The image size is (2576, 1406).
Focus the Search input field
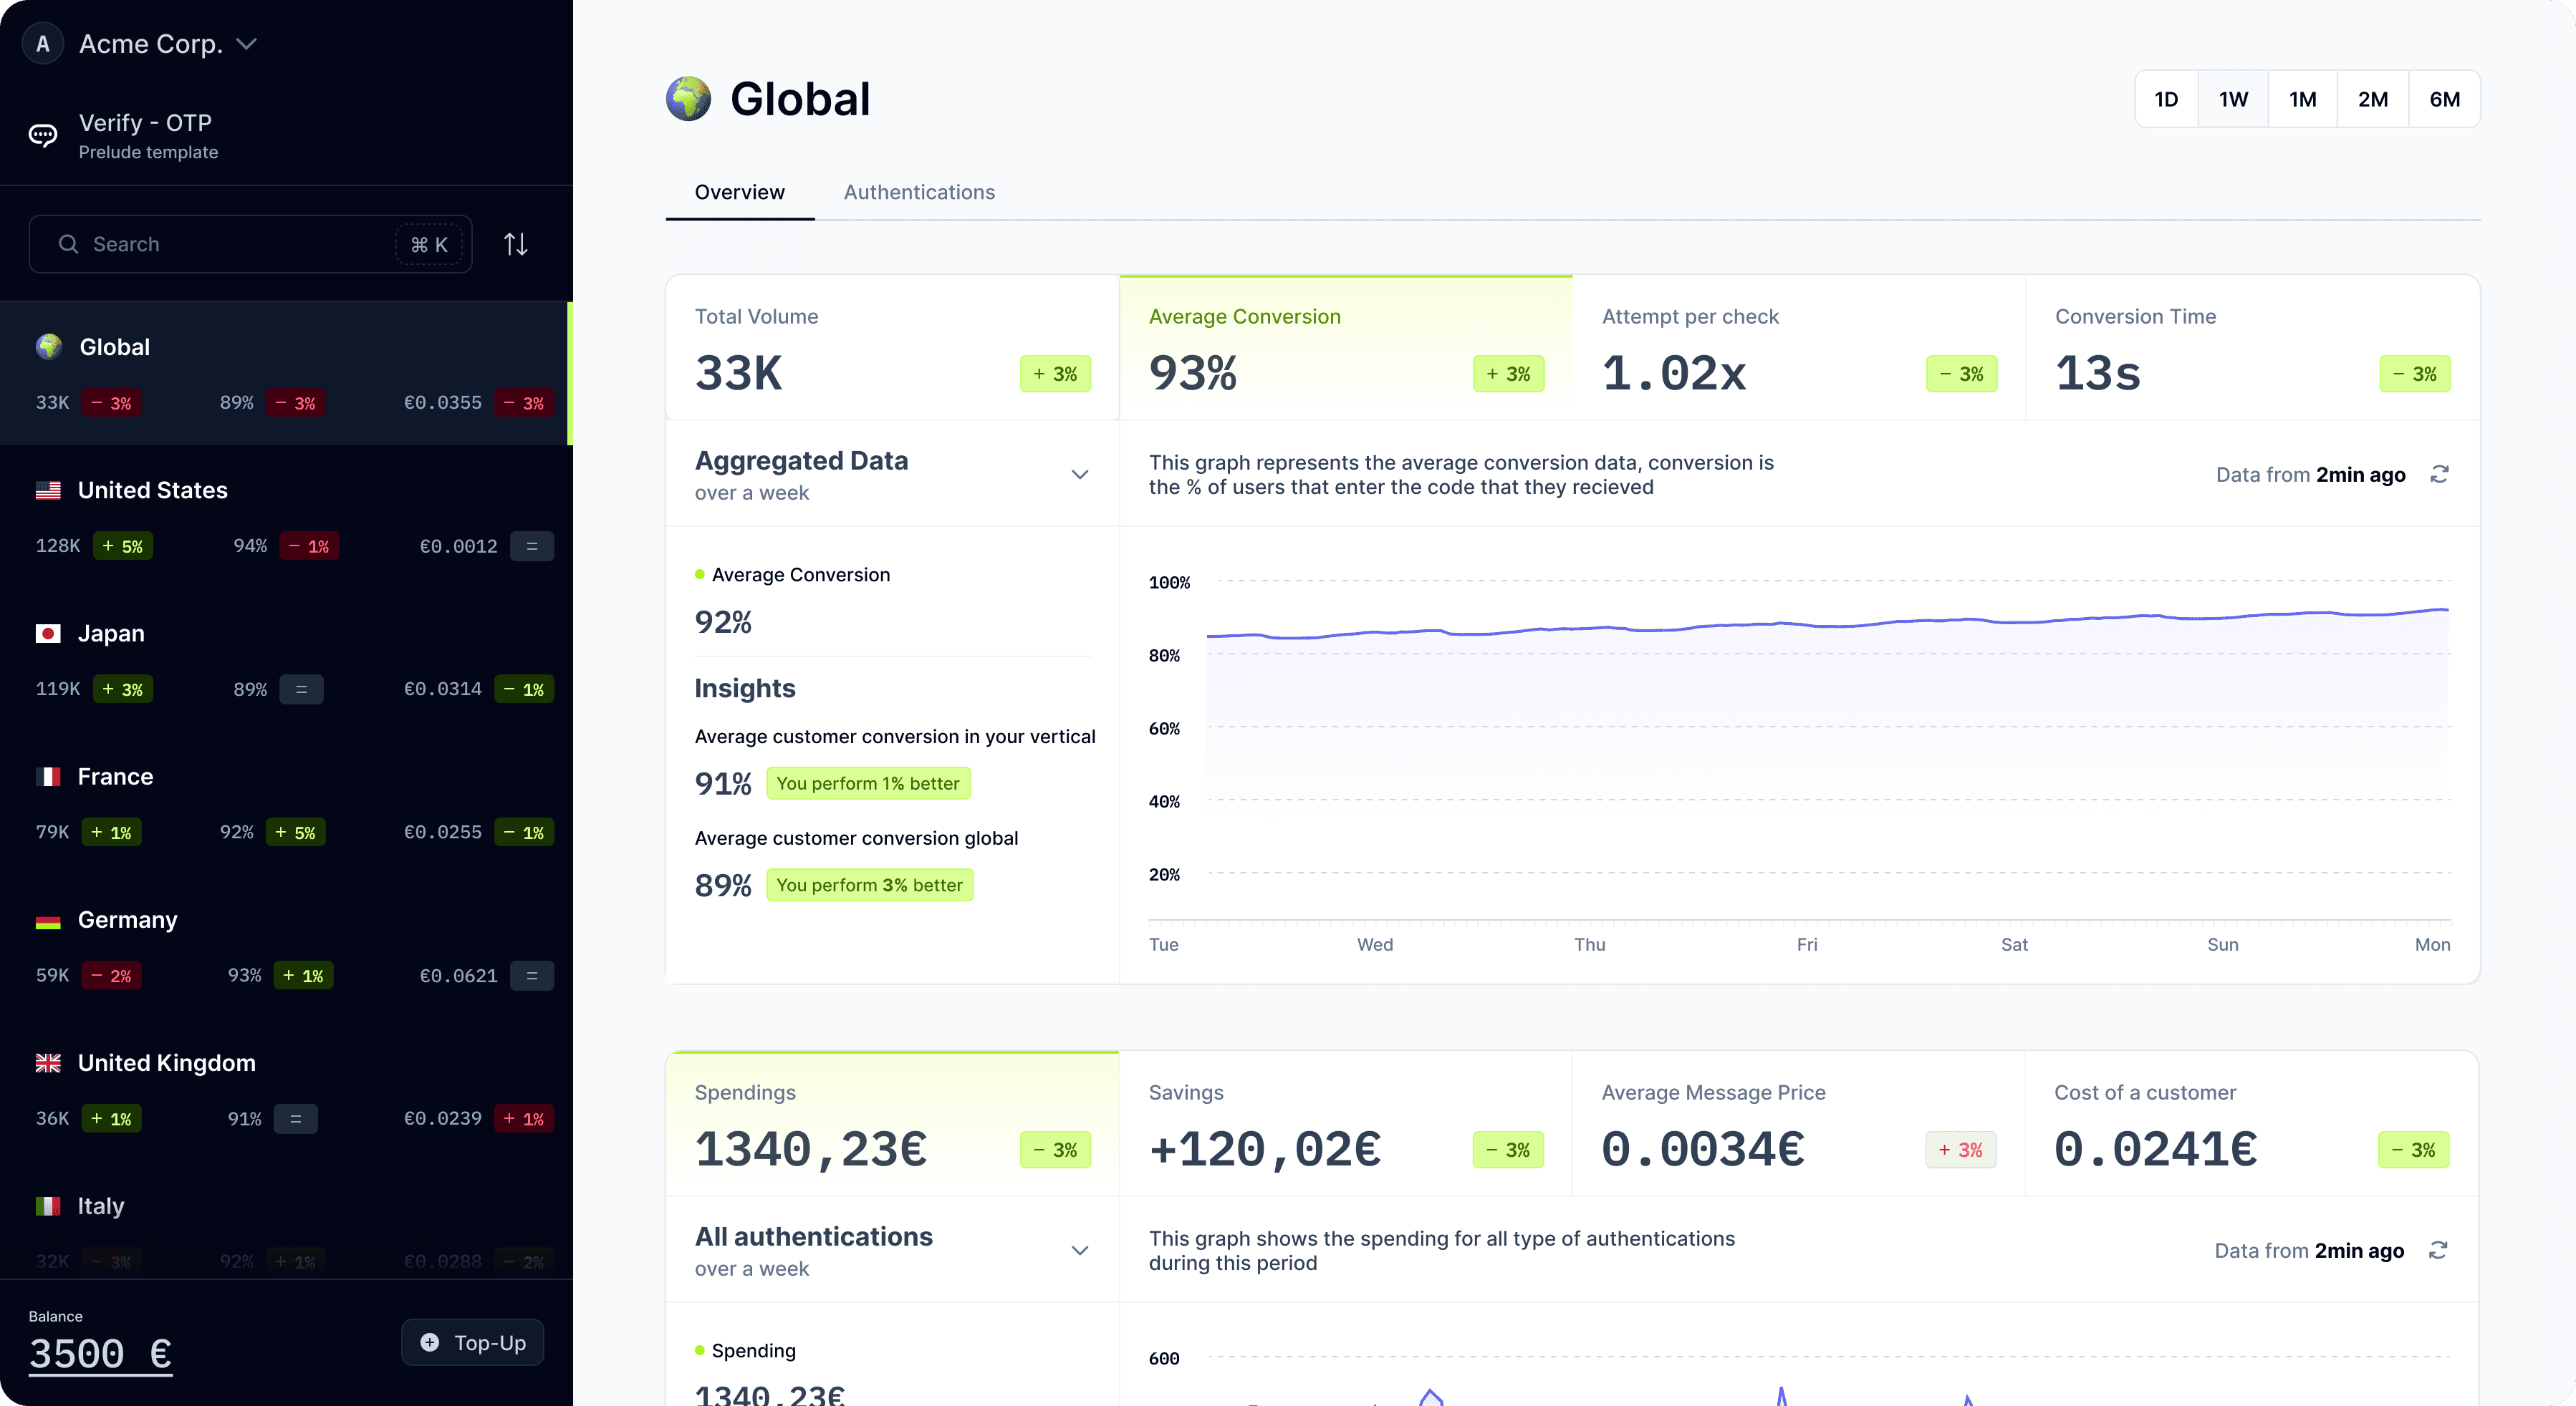tap(250, 244)
